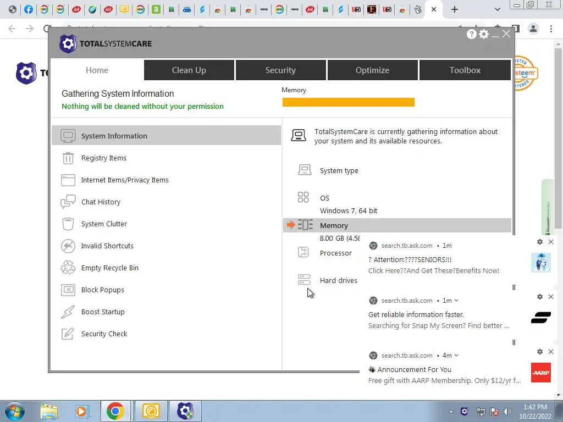Click the Block Popups icon
563x422 pixels.
[68, 290]
